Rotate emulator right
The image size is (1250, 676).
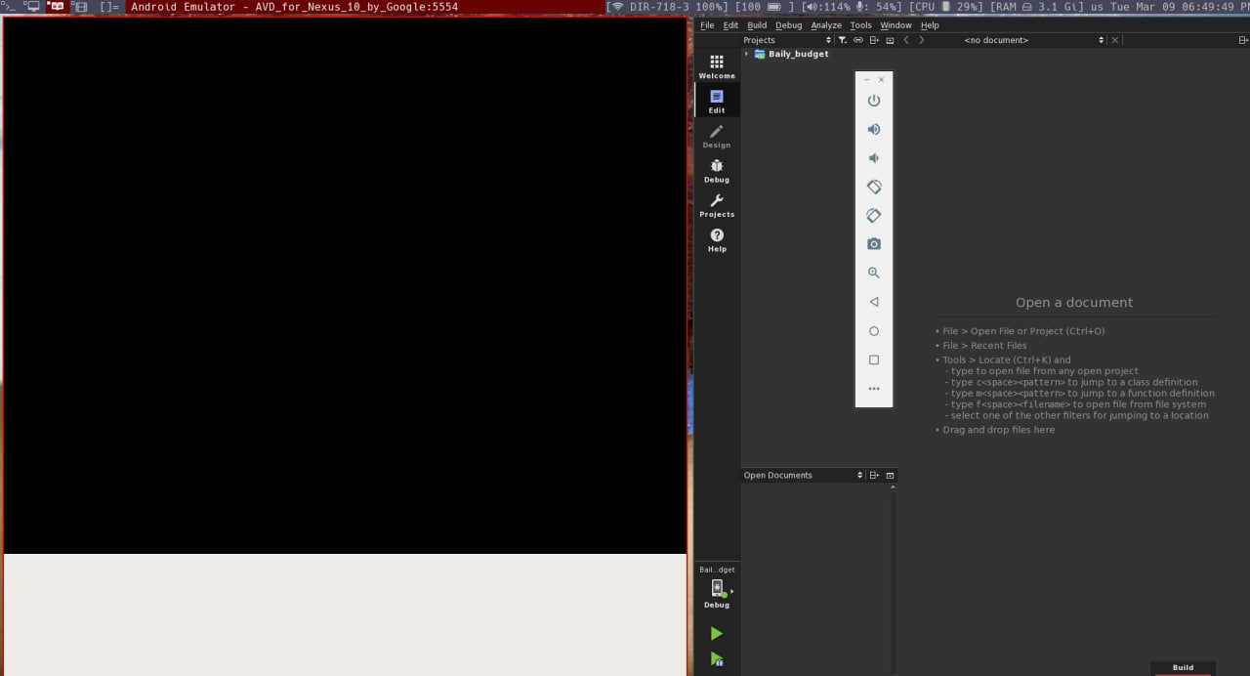pyautogui.click(x=874, y=216)
